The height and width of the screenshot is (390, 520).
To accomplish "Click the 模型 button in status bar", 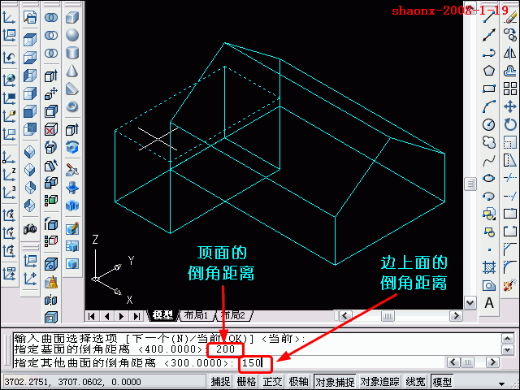I will click(443, 381).
